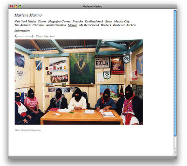Open the New York Nudes gallery
This screenshot has height=166, width=187.
pyautogui.click(x=25, y=22)
